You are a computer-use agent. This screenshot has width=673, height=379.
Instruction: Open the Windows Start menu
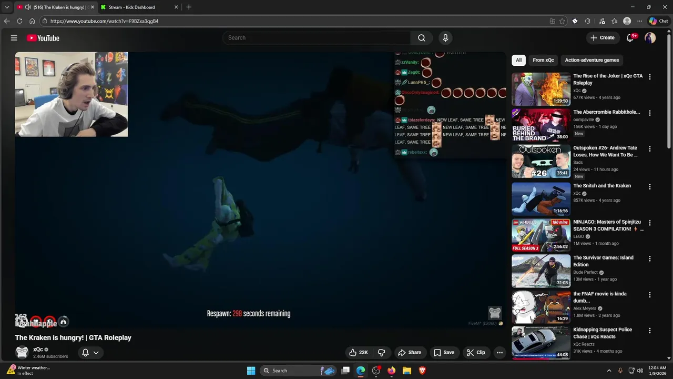pos(251,371)
